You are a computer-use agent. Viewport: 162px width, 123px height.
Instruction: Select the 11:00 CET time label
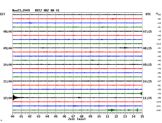pos(8,81)
